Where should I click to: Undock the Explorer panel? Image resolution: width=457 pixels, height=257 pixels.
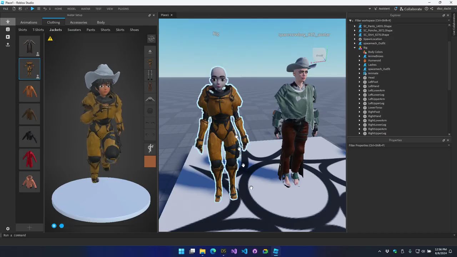(444, 15)
